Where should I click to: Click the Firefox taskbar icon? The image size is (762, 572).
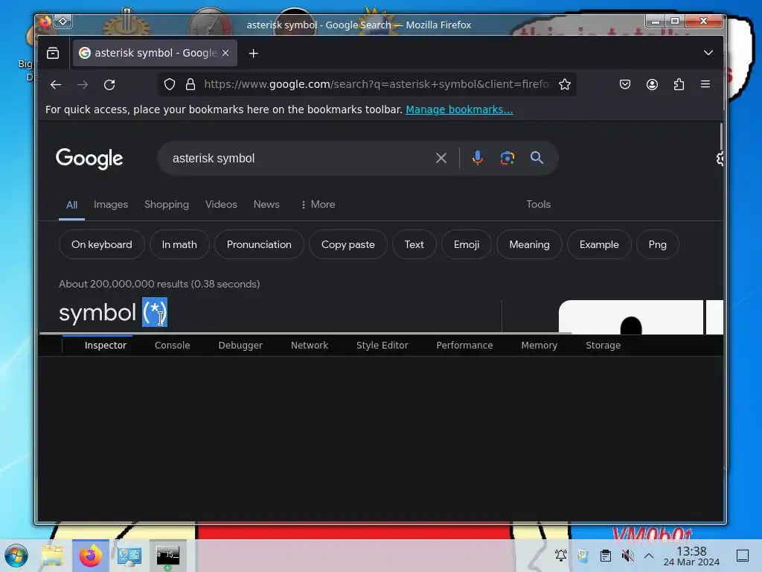90,556
